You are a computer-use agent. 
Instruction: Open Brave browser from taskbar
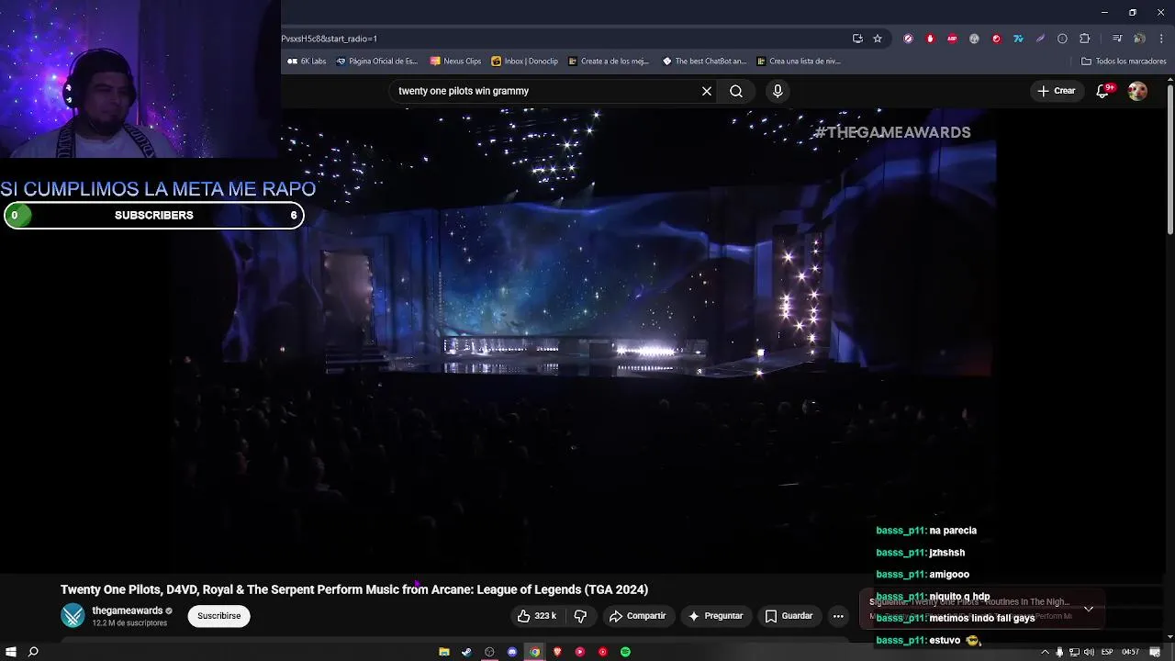(557, 652)
